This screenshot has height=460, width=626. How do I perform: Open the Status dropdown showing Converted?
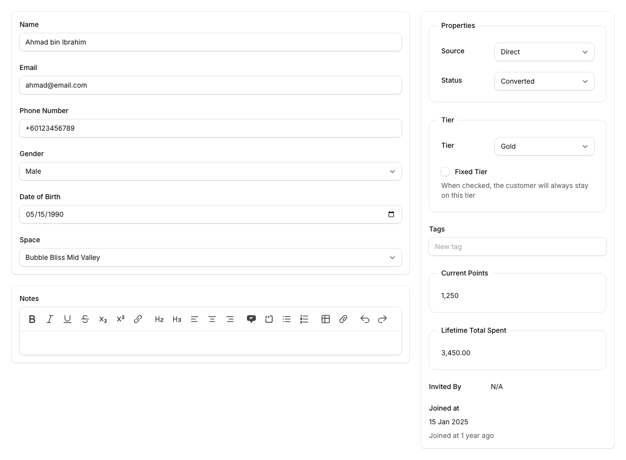click(x=544, y=81)
